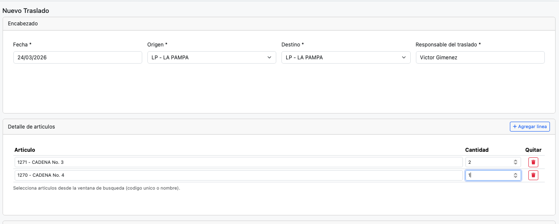Click the quantity value for CADENA No. 3
Screen dimensions: 559x224
point(487,162)
